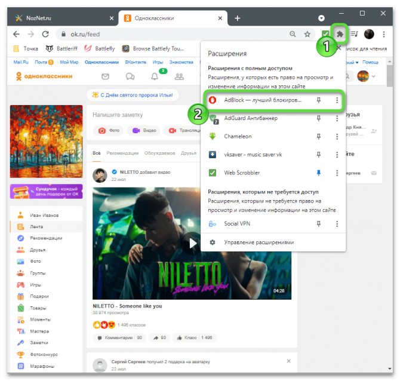Open a new browser tab
This screenshot has height=381, width=400.
(237, 18)
